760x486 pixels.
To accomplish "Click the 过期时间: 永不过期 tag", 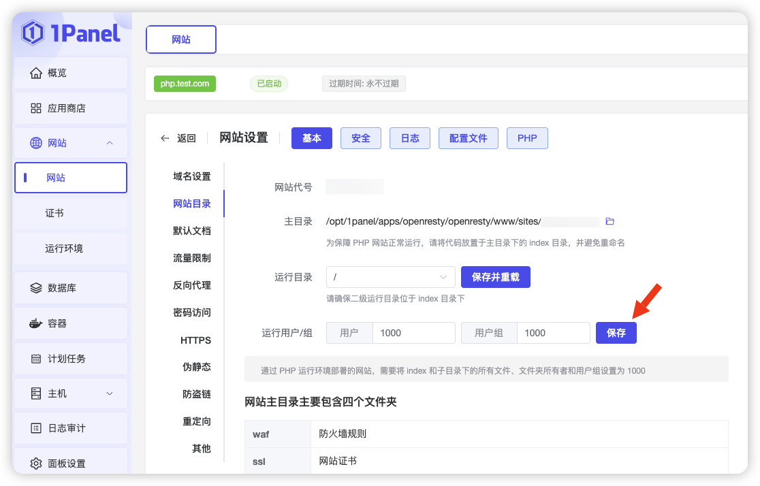I will [364, 83].
